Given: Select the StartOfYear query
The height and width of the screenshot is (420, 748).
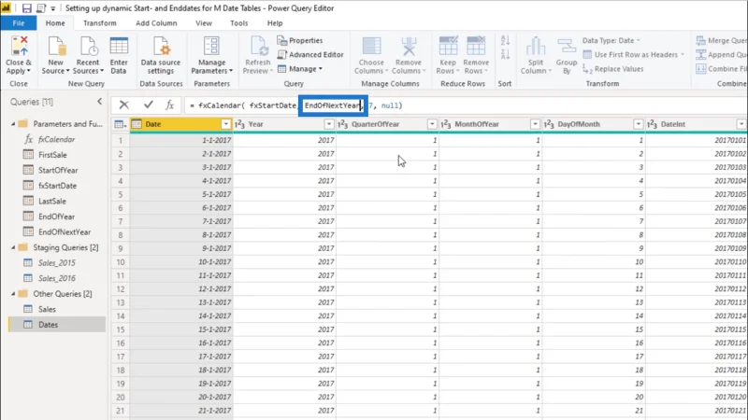Looking at the screenshot, I should [x=58, y=171].
